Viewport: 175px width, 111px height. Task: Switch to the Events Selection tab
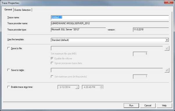pyautogui.click(x=23, y=10)
